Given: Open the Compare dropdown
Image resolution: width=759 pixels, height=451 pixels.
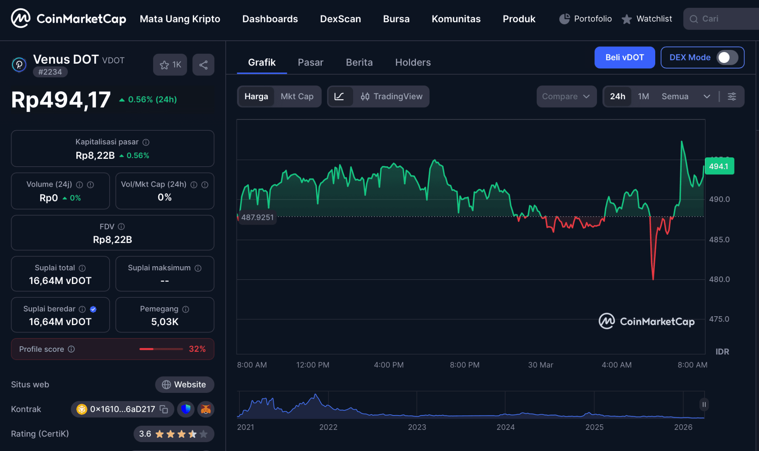Looking at the screenshot, I should tap(566, 96).
